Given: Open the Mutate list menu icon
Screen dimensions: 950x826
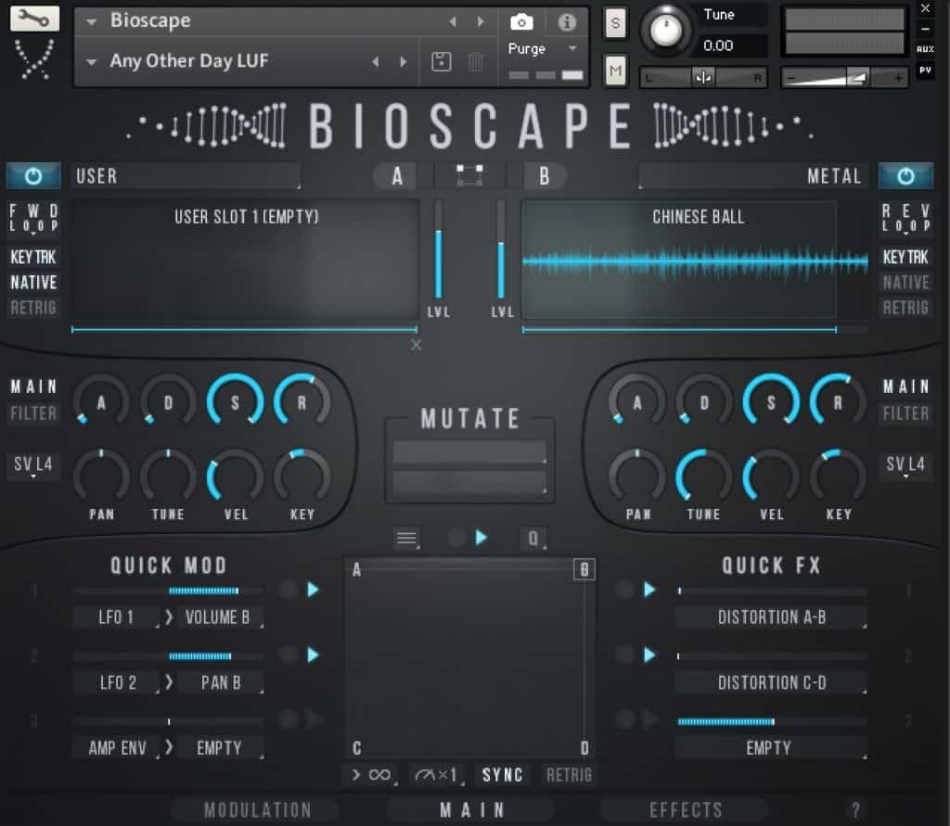Looking at the screenshot, I should tap(406, 538).
